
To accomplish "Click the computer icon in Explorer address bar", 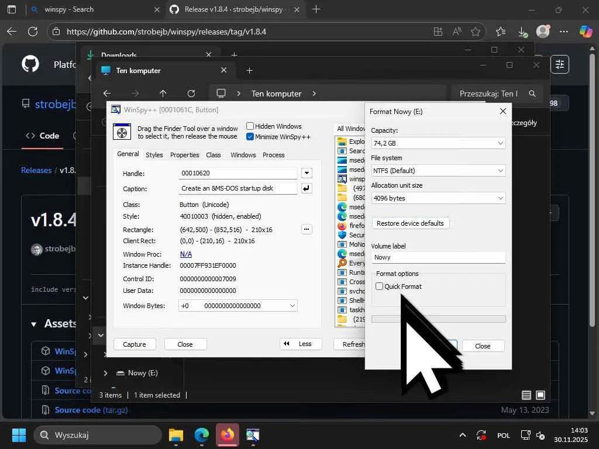I will pyautogui.click(x=221, y=93).
